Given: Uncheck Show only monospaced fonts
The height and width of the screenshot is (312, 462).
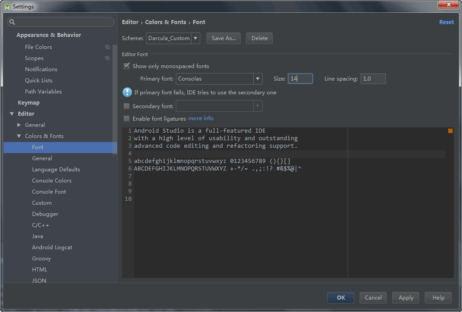Looking at the screenshot, I should coord(127,66).
